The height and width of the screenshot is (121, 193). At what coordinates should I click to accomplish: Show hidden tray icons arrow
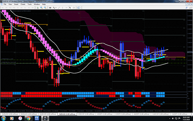(x=170, y=119)
